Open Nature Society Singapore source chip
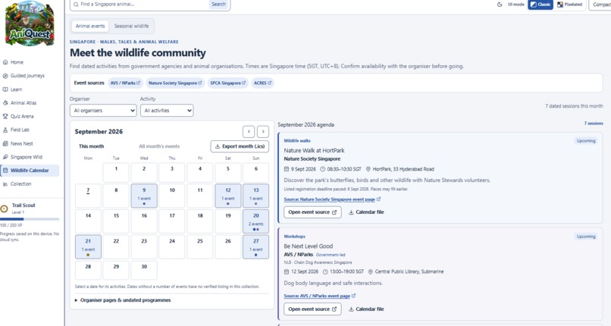 point(175,83)
